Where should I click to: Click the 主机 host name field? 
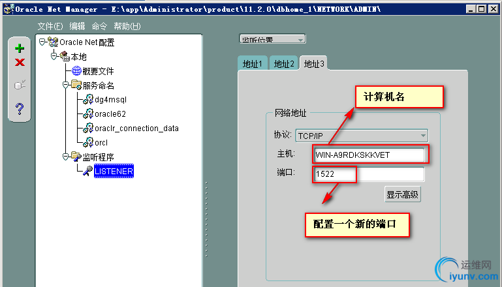coord(369,155)
